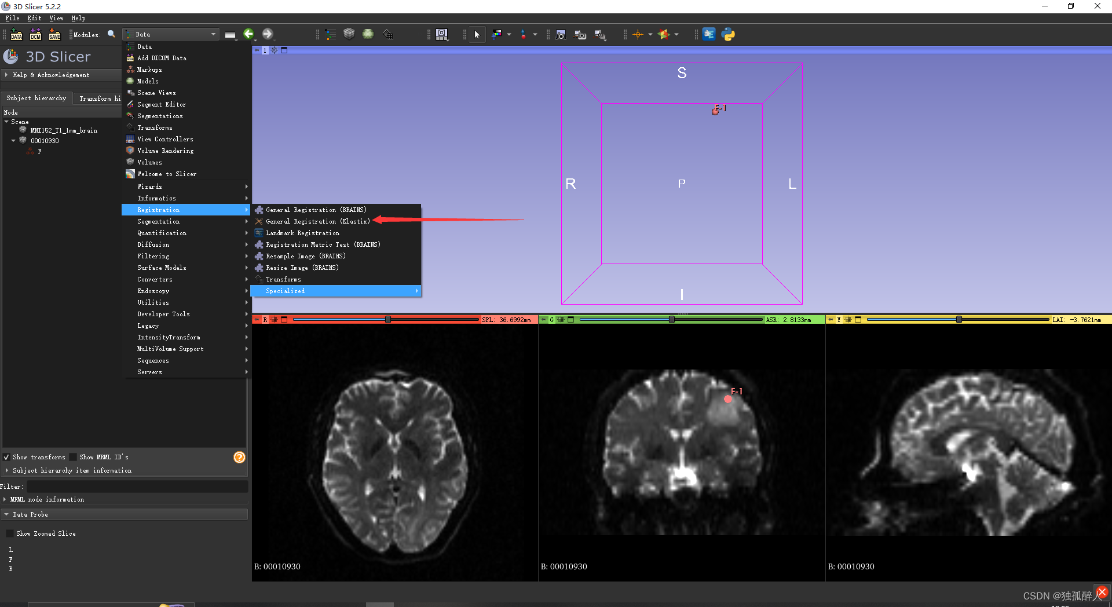The width and height of the screenshot is (1112, 607).
Task: Click the yellow slice view pin icon
Action: (x=830, y=320)
